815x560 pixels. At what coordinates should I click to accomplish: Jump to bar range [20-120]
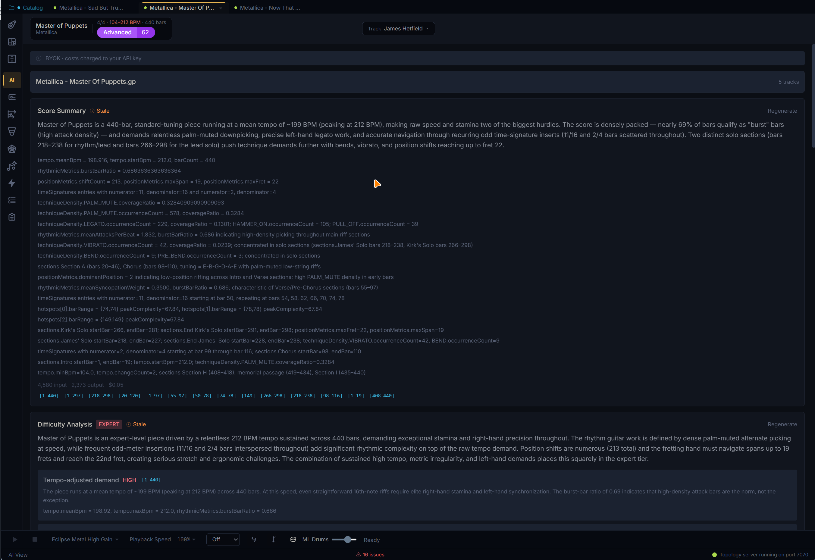[x=130, y=396]
